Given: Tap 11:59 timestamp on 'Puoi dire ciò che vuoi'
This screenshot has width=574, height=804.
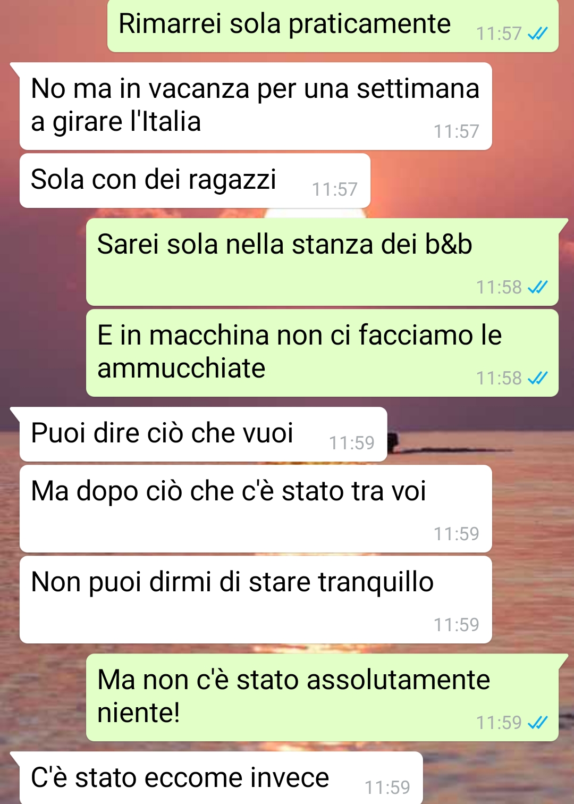Looking at the screenshot, I should coord(352,443).
